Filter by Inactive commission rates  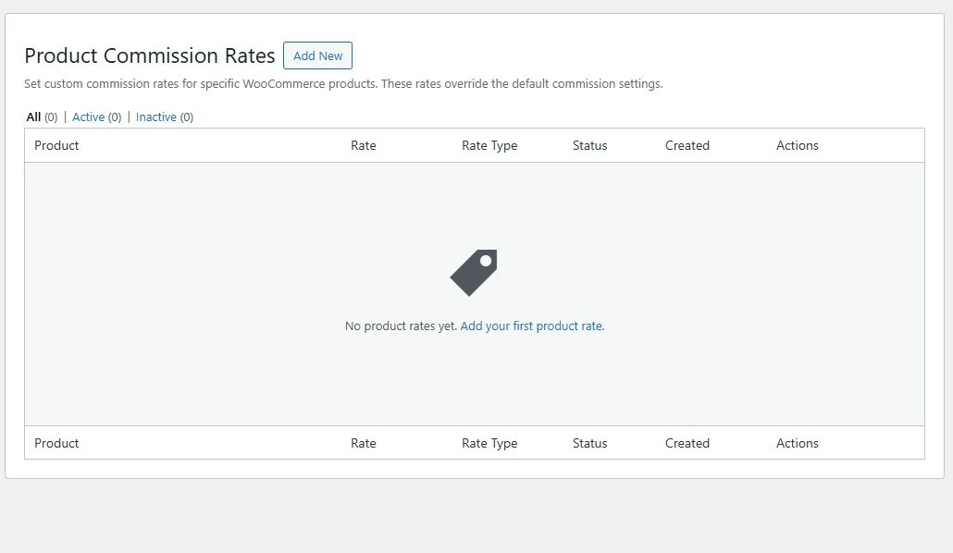[156, 117]
